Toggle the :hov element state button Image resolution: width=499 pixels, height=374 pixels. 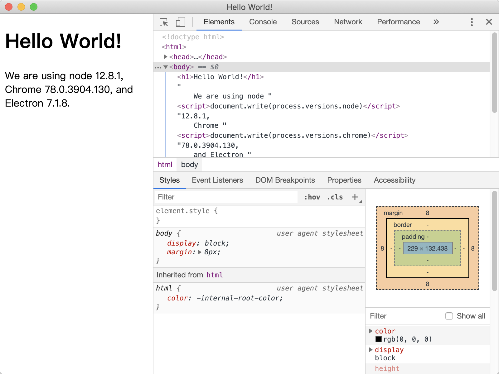click(312, 197)
